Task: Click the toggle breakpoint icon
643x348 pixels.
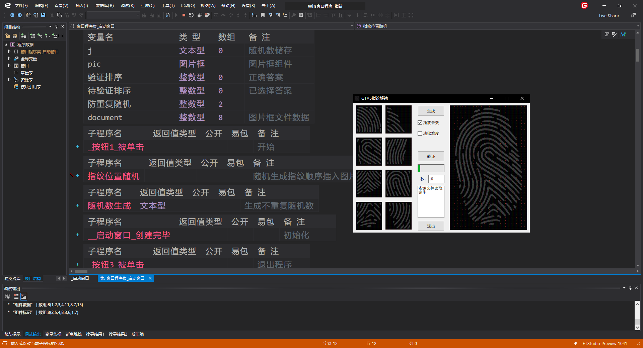Action: tap(200, 15)
